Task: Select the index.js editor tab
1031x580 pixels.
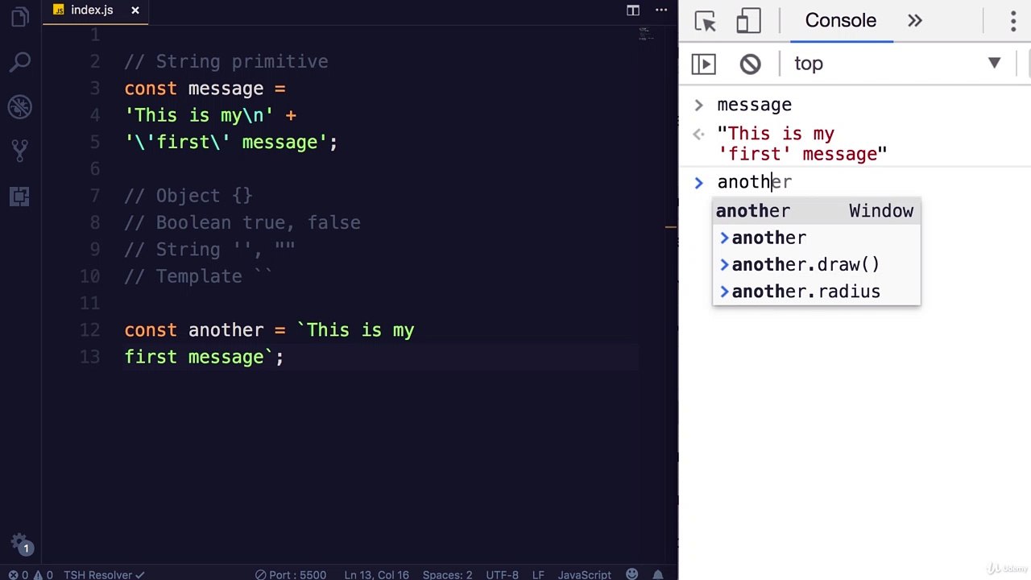Action: point(92,10)
